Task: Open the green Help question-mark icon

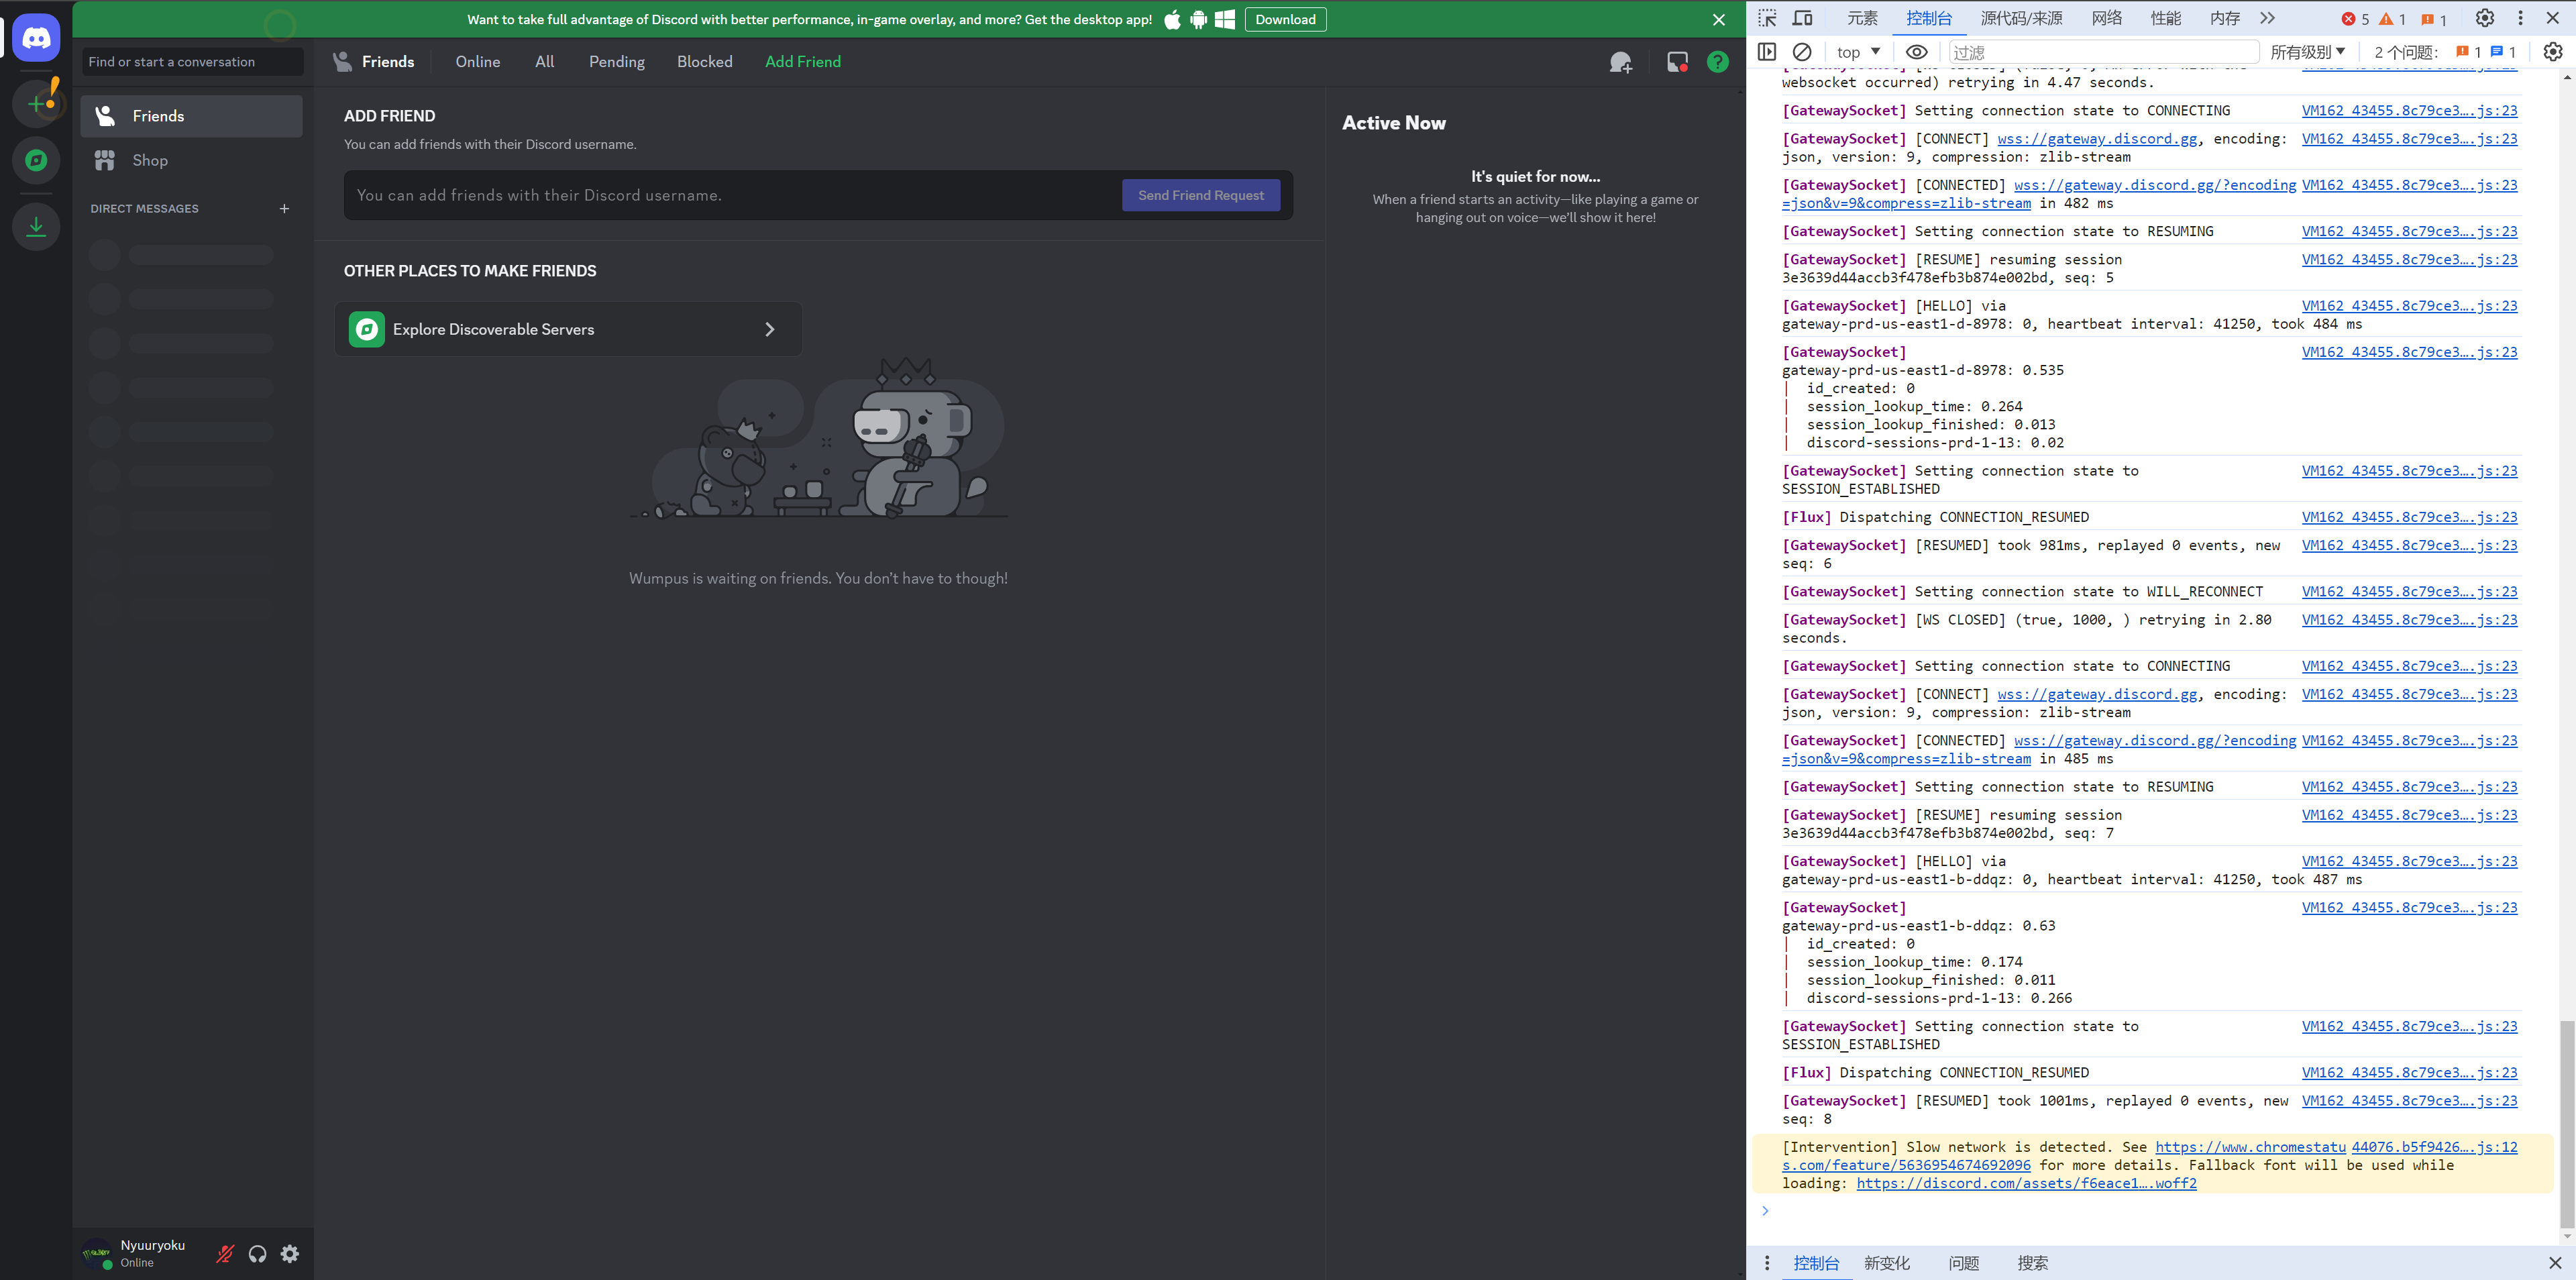Action: click(1718, 62)
